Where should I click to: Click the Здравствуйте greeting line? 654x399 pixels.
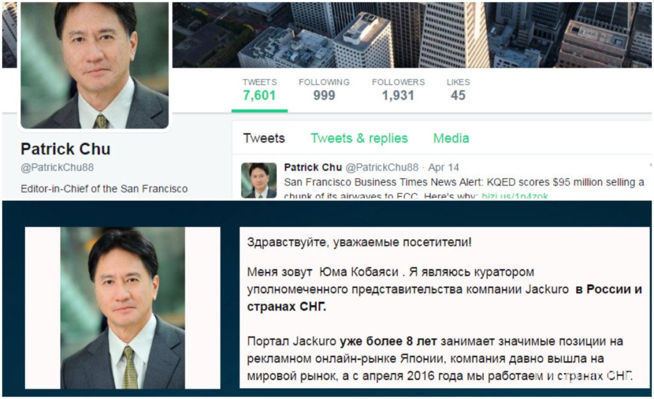coord(359,242)
